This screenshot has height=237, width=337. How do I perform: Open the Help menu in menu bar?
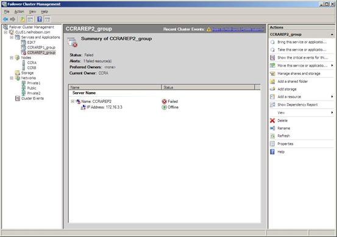[44, 12]
